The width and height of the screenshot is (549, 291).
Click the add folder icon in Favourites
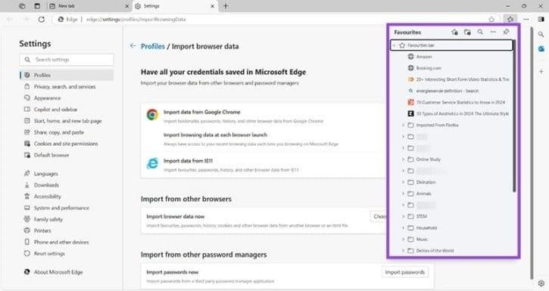(467, 33)
